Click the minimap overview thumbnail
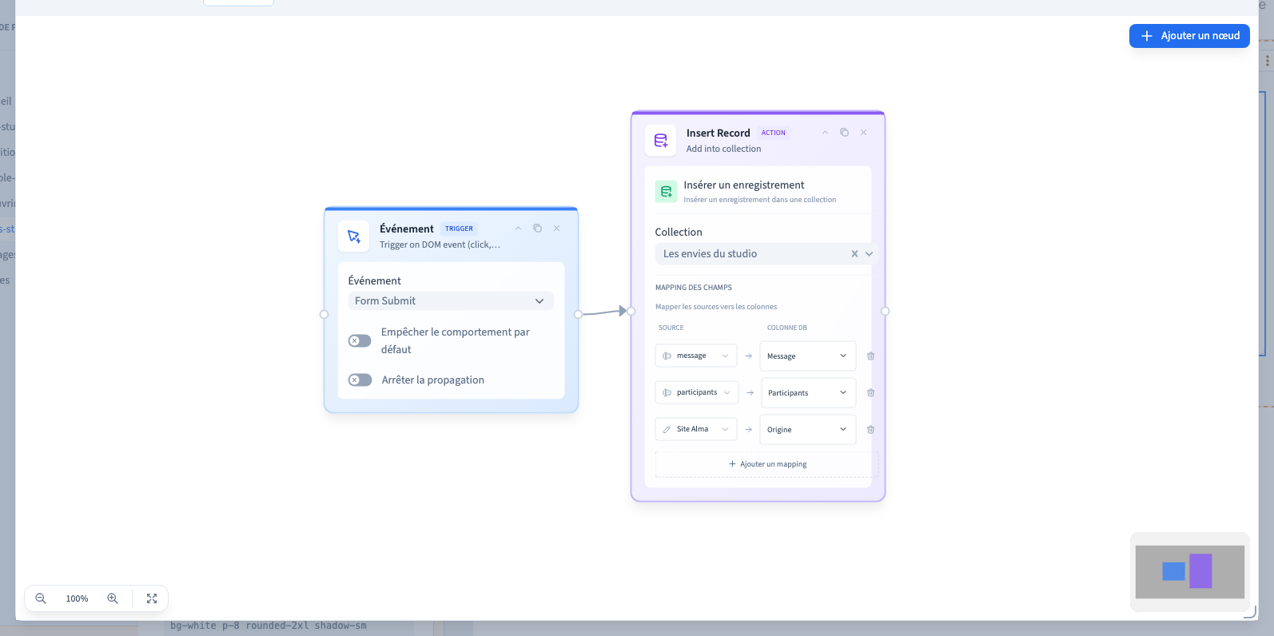The image size is (1274, 636). point(1190,572)
